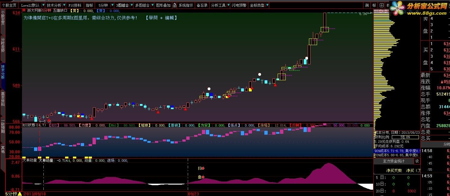
Task: Open the 主力资金统计 panel header
Action: [x=394, y=161]
